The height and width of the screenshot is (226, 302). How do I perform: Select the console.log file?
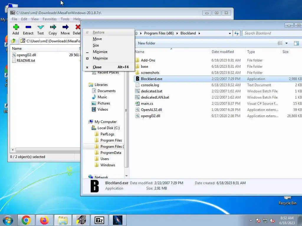[150, 85]
